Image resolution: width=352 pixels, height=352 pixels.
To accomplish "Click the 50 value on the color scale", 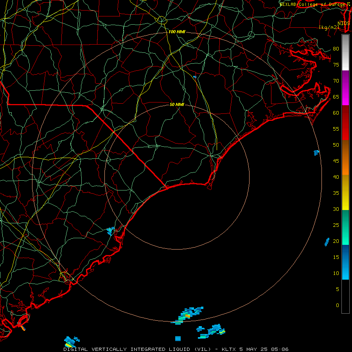I will [336, 145].
